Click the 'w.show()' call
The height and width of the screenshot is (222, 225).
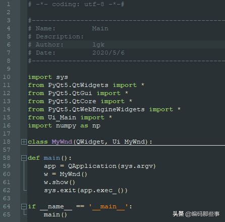tap(60, 182)
